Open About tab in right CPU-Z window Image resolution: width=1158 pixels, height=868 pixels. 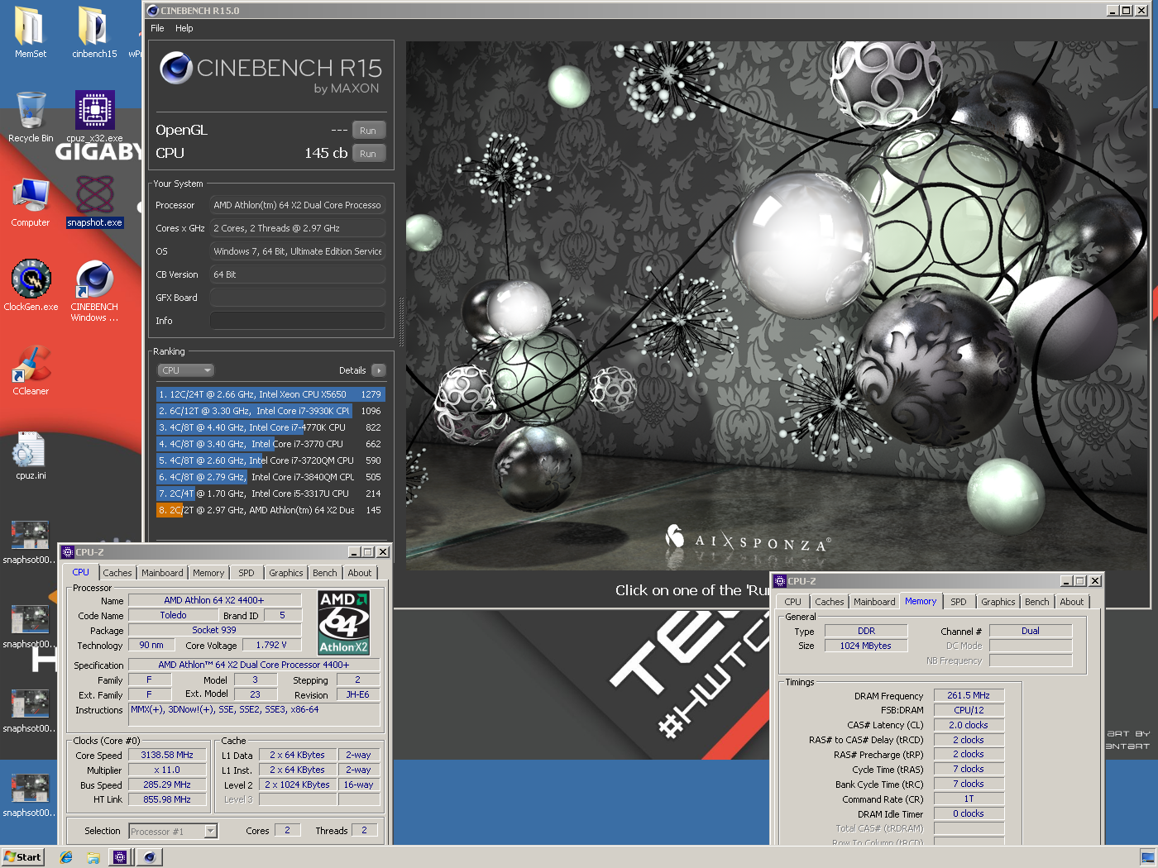pos(1072,602)
